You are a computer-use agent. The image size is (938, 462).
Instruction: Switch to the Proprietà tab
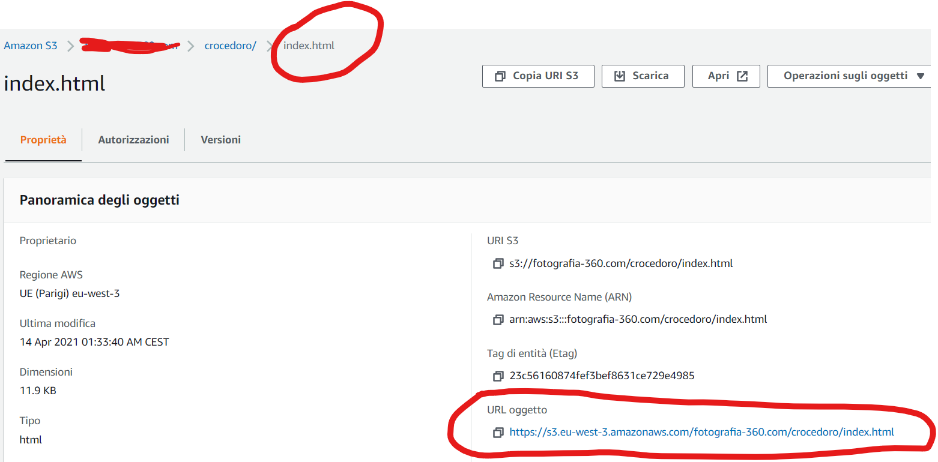pyautogui.click(x=43, y=140)
